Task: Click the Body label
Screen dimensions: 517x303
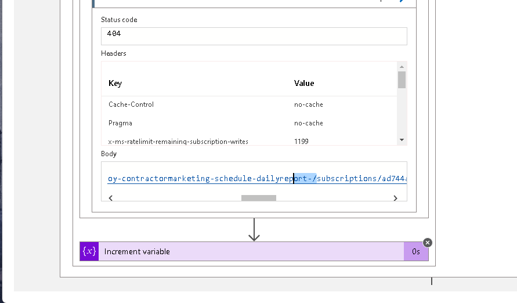Action: pos(109,154)
